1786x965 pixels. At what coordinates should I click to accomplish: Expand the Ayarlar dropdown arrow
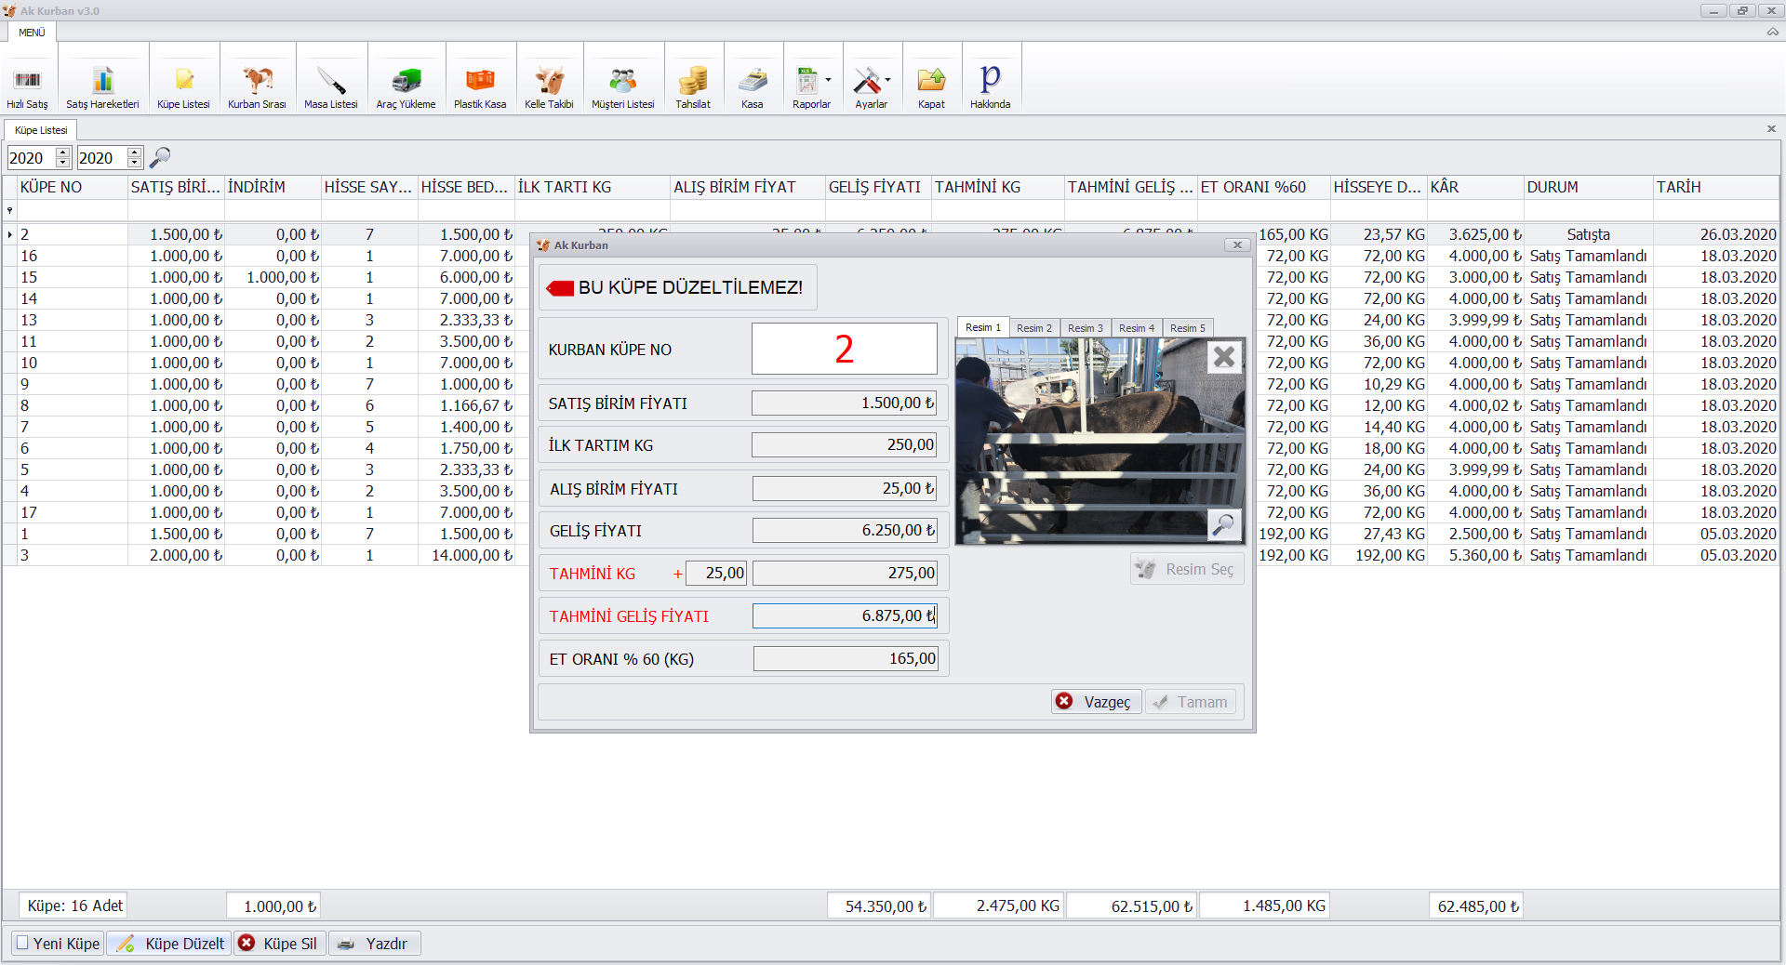click(x=887, y=80)
